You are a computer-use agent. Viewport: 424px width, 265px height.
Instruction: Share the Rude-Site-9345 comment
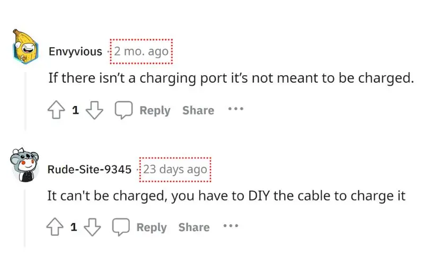[x=194, y=227]
